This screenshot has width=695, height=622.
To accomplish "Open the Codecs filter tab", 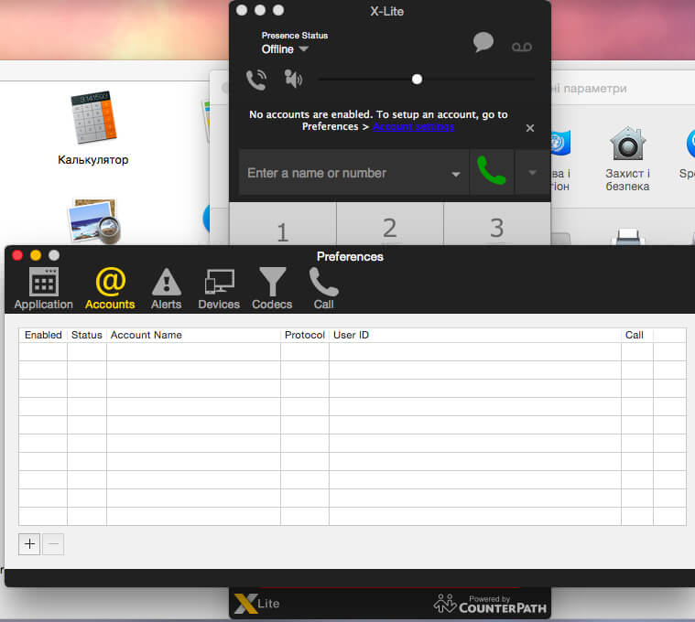I will click(272, 289).
